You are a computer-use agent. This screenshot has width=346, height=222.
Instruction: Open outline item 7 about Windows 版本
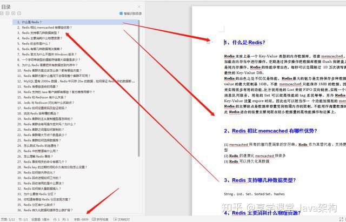[47, 54]
